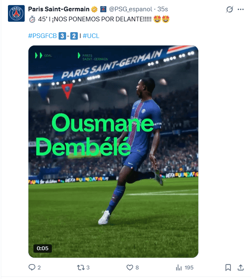Click the Grok circle-slash icon
The height and width of the screenshot is (279, 251).
tap(229, 10)
